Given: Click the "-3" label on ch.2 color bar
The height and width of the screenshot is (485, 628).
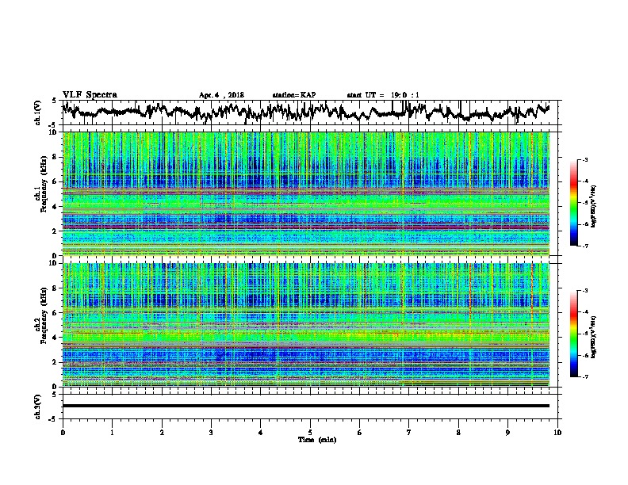Looking at the screenshot, I should [584, 291].
